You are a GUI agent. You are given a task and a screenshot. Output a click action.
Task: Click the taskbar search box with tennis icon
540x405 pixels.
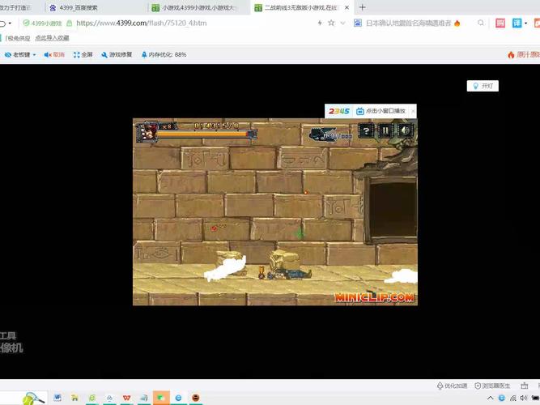23,398
